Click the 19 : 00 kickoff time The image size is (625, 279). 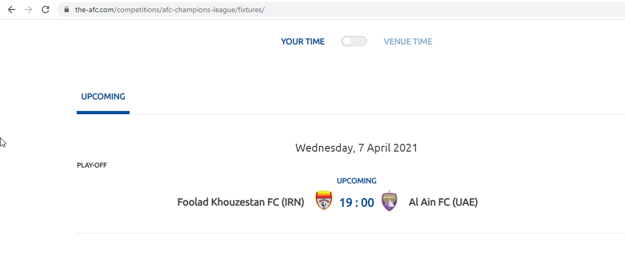(x=357, y=203)
